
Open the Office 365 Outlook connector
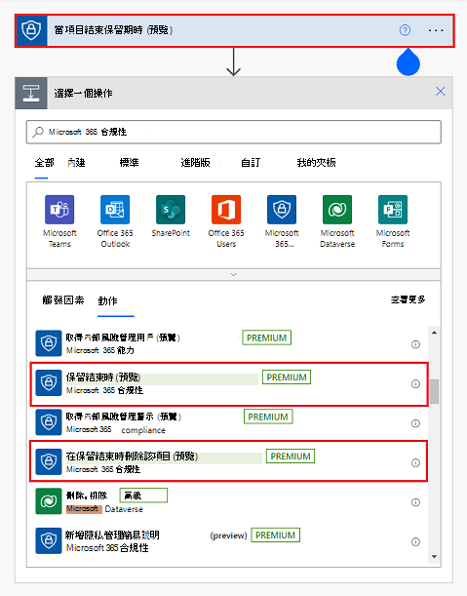(x=115, y=210)
